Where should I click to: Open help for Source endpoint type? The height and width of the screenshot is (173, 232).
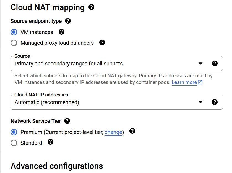[68, 21]
